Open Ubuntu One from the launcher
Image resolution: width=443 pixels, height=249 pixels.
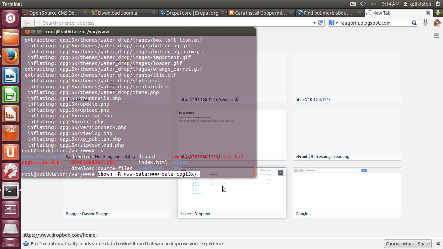(10, 152)
